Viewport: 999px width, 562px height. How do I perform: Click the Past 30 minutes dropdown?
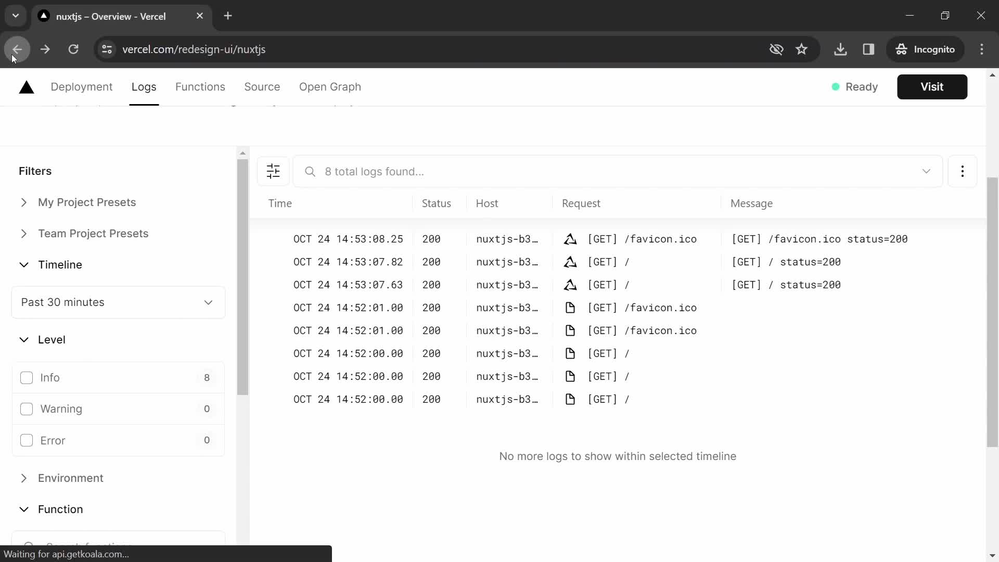117,302
